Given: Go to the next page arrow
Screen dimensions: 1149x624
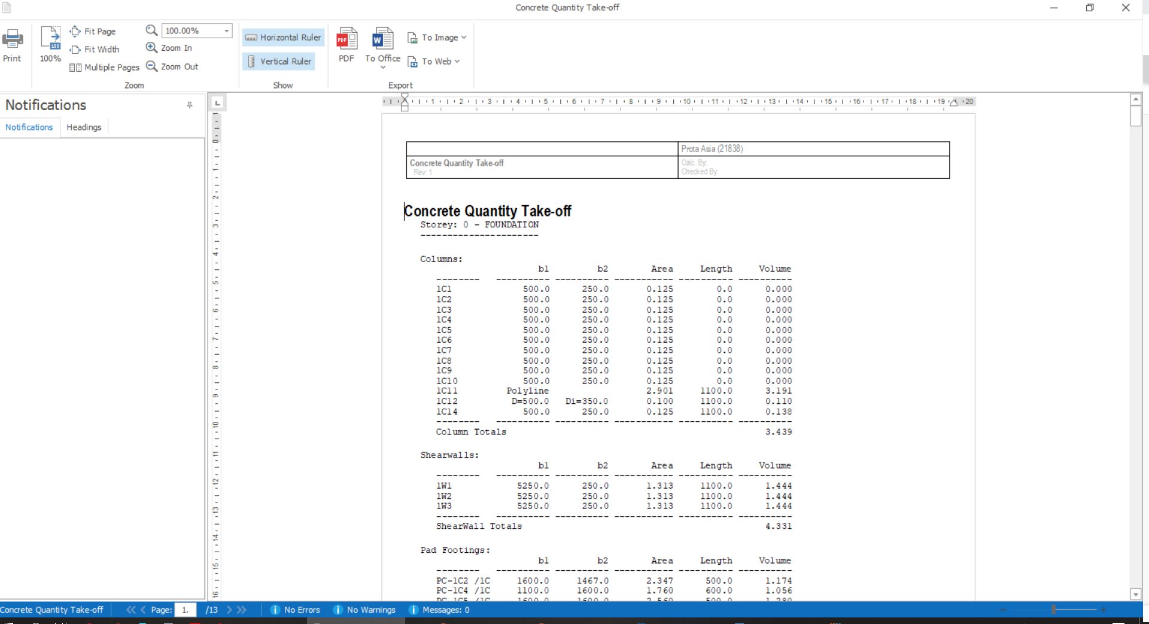Looking at the screenshot, I should tap(229, 610).
